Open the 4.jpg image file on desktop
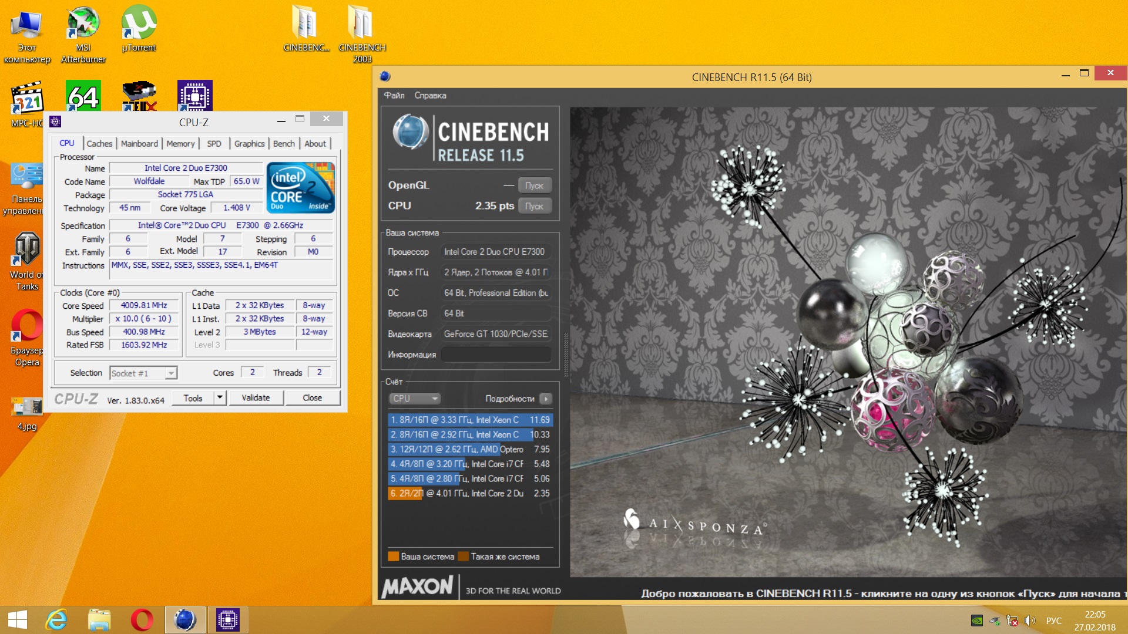This screenshot has width=1128, height=634. click(26, 413)
